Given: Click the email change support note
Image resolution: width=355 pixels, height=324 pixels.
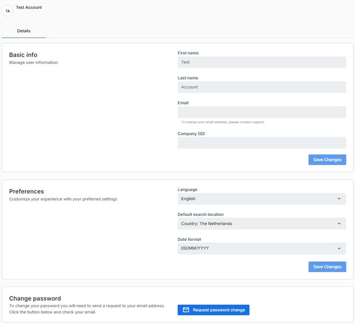Looking at the screenshot, I should coord(223,122).
